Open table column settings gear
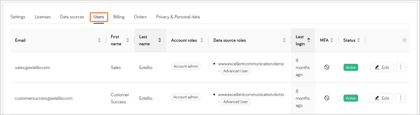This screenshot has width=420, height=115. click(x=404, y=40)
